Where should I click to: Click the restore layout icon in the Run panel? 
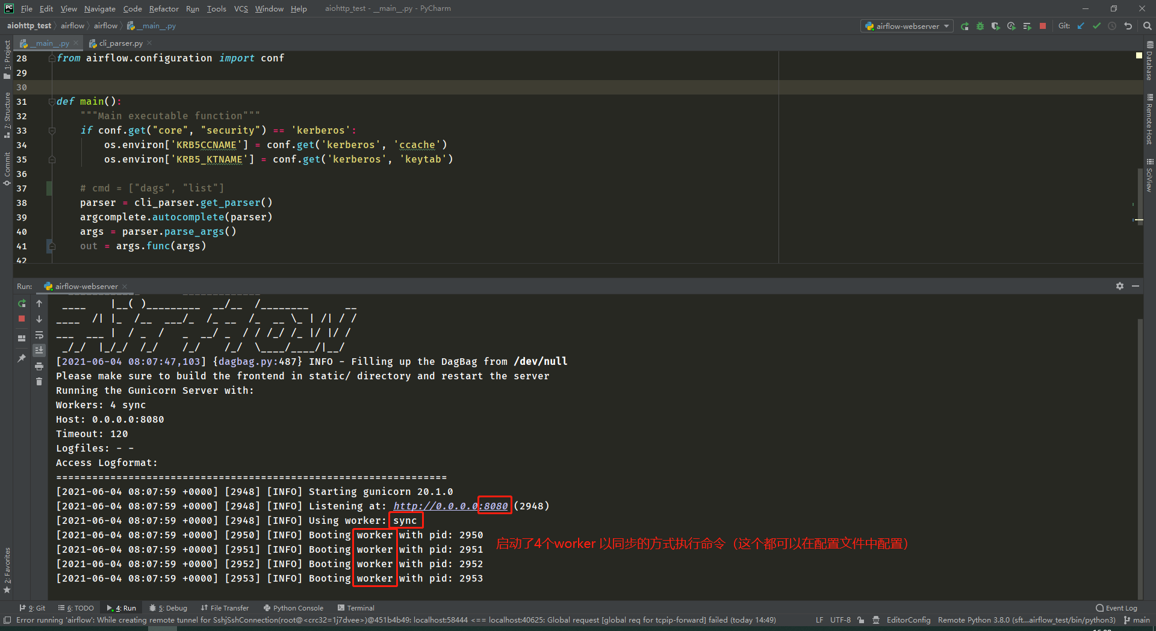point(22,338)
